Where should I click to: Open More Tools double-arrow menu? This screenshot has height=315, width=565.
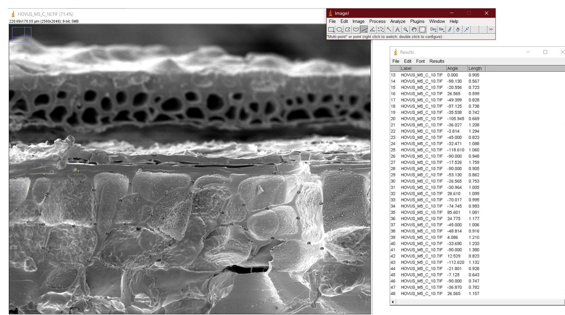coord(491,30)
